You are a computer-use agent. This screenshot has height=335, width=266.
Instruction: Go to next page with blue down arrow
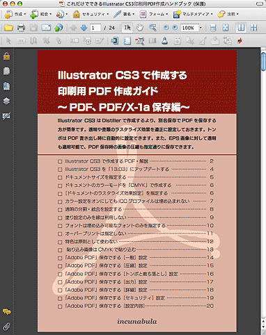point(84,28)
